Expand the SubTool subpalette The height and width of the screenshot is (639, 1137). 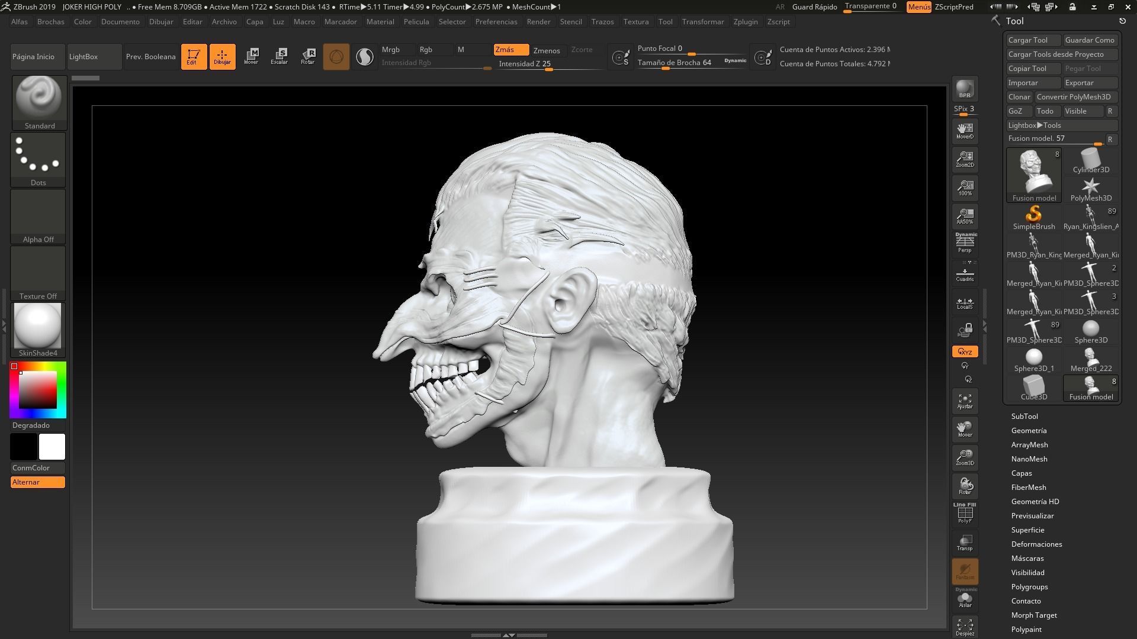(1024, 417)
